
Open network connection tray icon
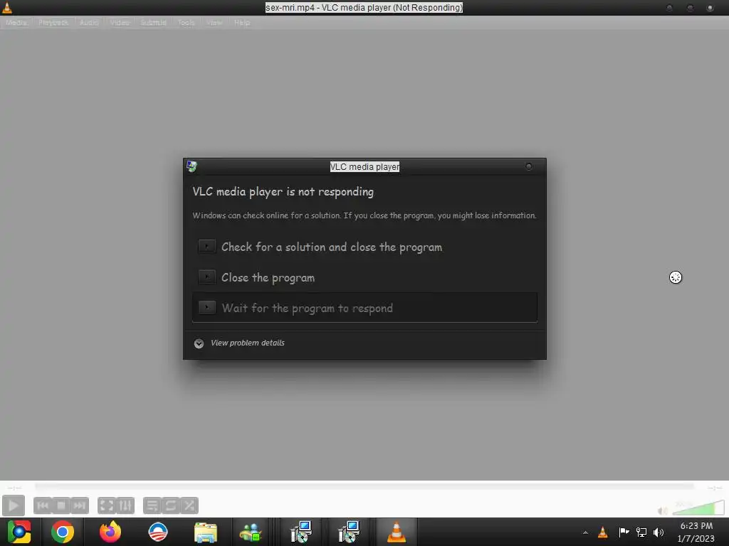641,532
